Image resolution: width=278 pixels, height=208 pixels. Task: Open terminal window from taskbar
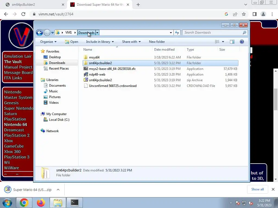pos(74,203)
